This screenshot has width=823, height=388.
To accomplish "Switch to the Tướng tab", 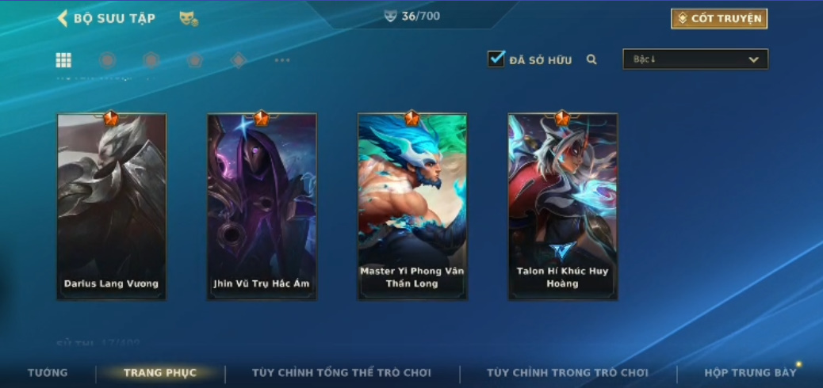I will [48, 373].
